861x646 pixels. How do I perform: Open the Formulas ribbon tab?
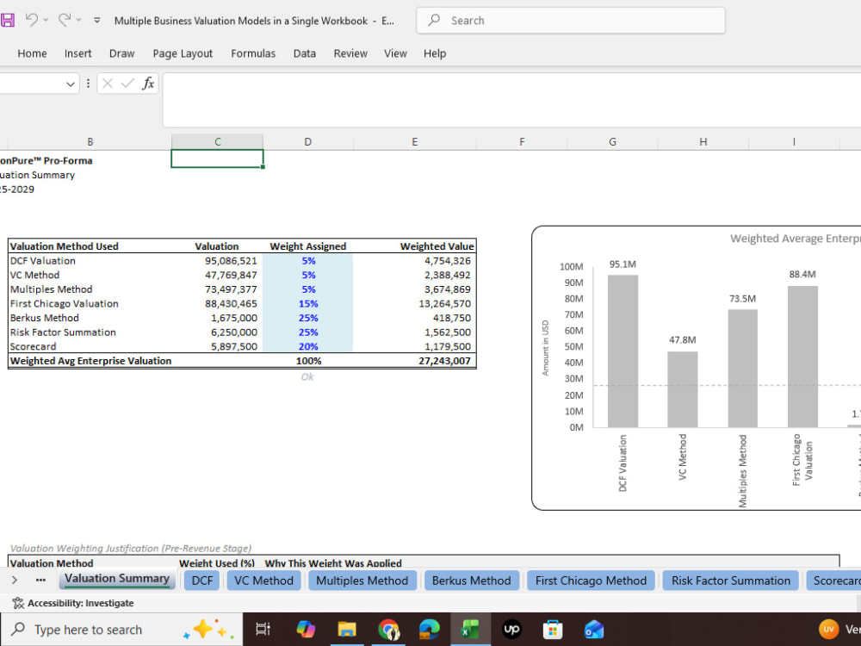(253, 53)
